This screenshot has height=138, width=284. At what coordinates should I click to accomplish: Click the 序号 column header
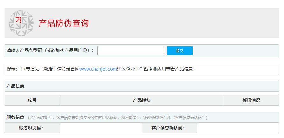click(x=32, y=100)
